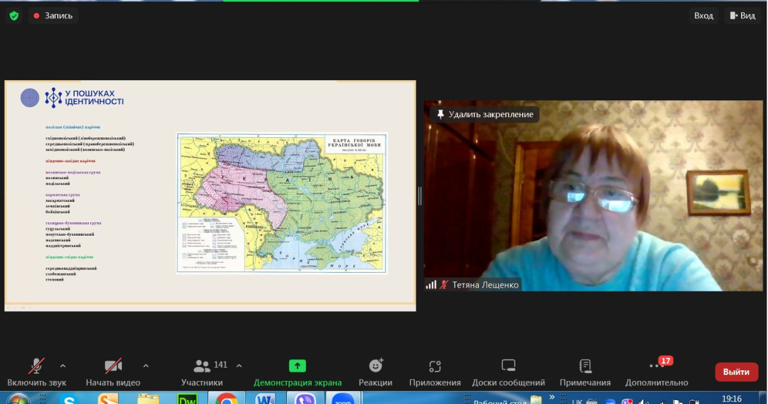
Task: Click the microphone icon to unmute audio
Action: click(x=36, y=366)
